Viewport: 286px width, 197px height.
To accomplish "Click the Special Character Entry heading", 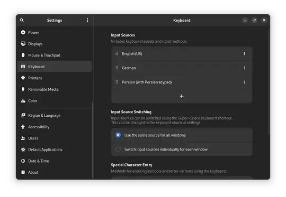I will 131,165.
